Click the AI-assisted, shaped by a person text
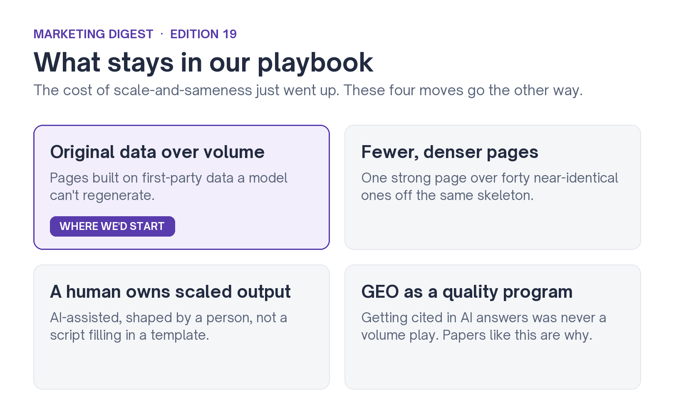The height and width of the screenshot is (410, 674). point(168,326)
